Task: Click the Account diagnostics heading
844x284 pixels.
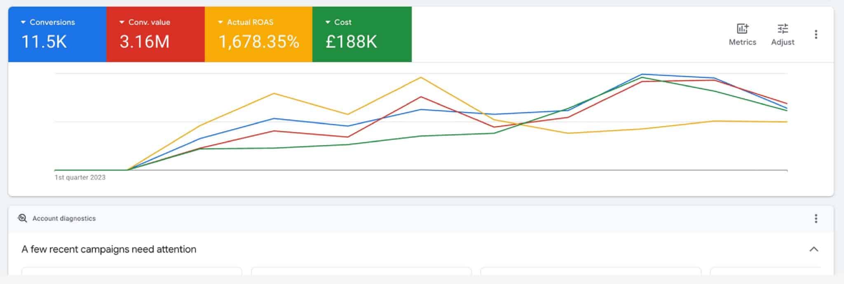Action: tap(64, 219)
